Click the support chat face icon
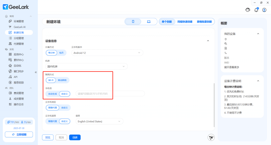This screenshot has height=145, width=271. tap(248, 10)
